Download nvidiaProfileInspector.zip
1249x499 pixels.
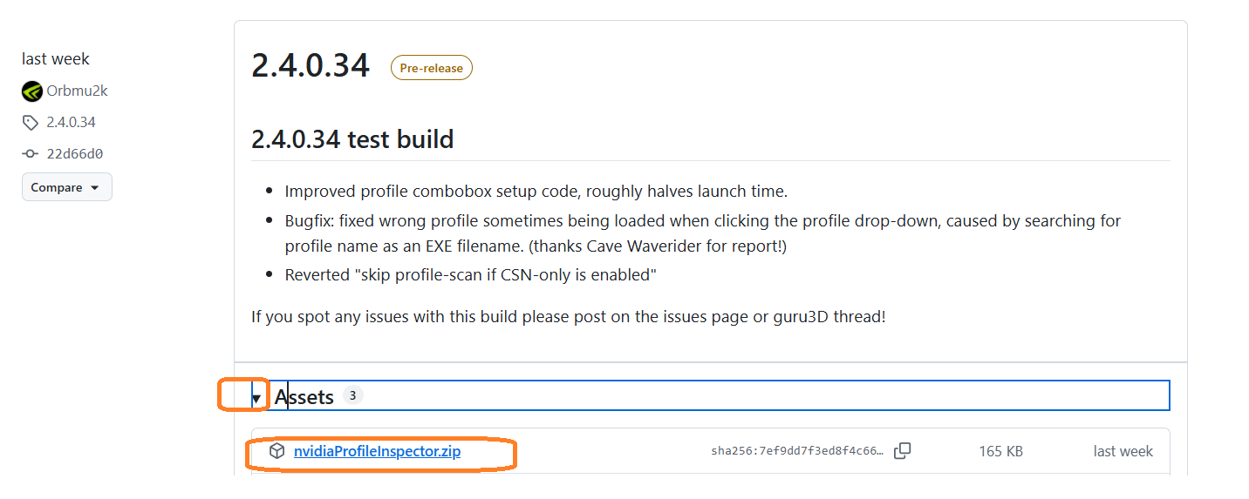point(377,451)
